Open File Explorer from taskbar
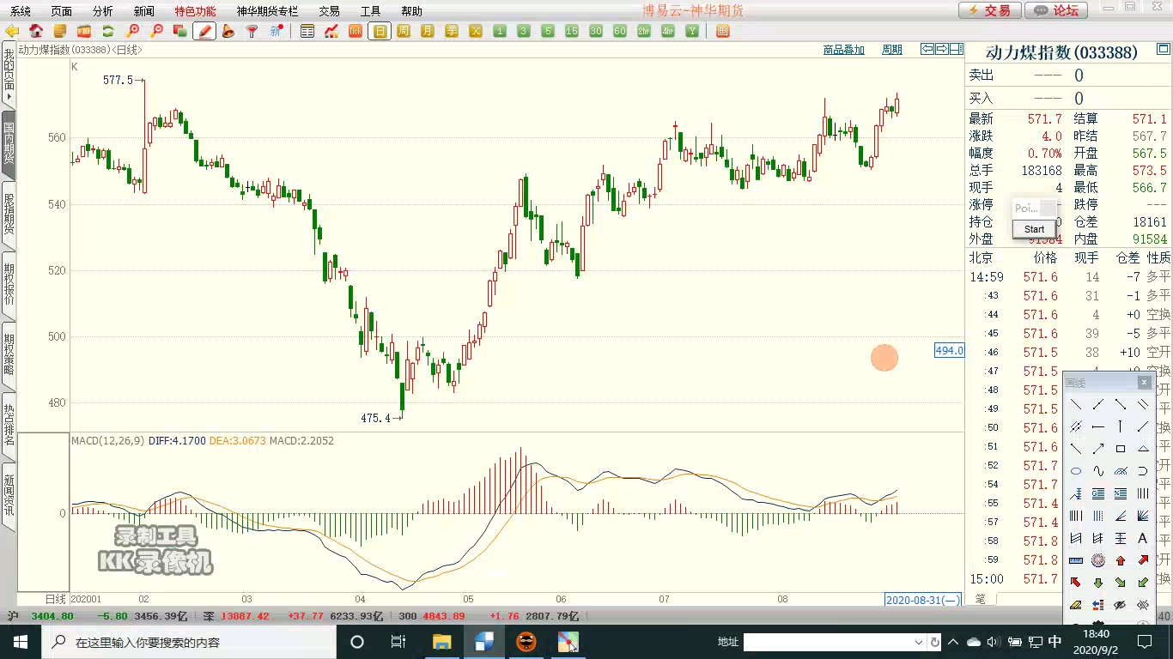The width and height of the screenshot is (1173, 659). click(441, 642)
